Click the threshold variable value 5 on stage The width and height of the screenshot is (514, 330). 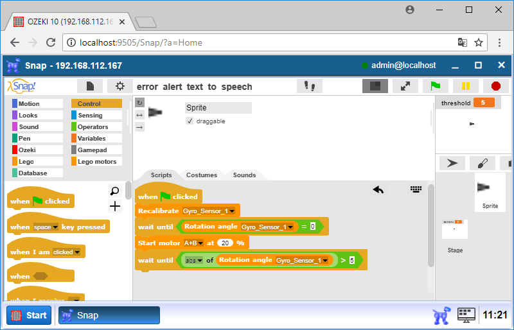click(484, 103)
